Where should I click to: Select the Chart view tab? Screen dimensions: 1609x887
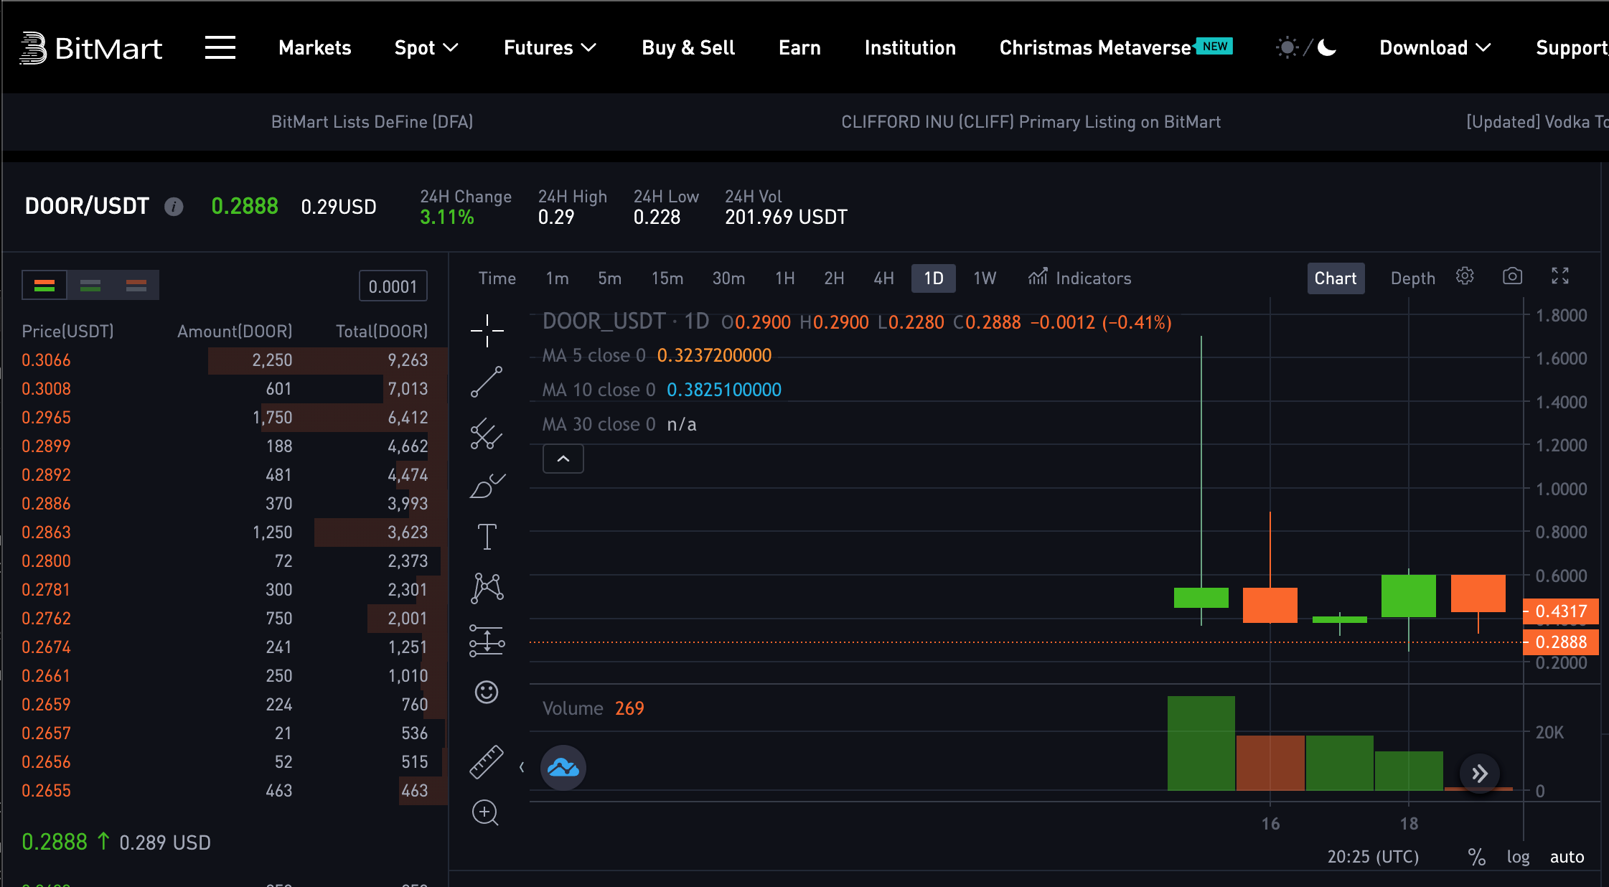[1336, 278]
